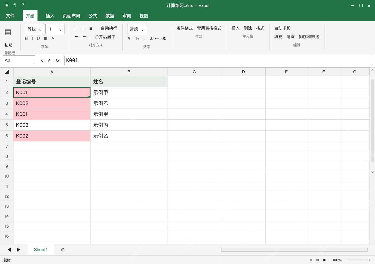Click the 自动求和 AutoSum button
The height and width of the screenshot is (264, 375).
pos(282,28)
